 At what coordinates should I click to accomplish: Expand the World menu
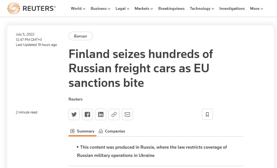tap(78, 9)
